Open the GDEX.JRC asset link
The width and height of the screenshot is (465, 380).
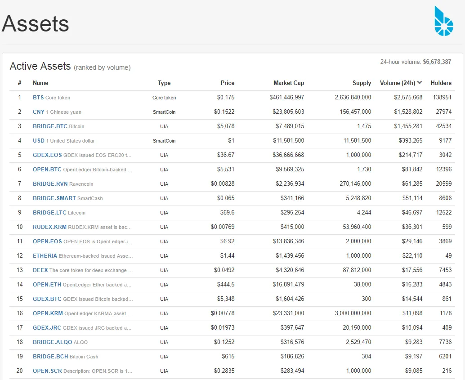click(47, 328)
